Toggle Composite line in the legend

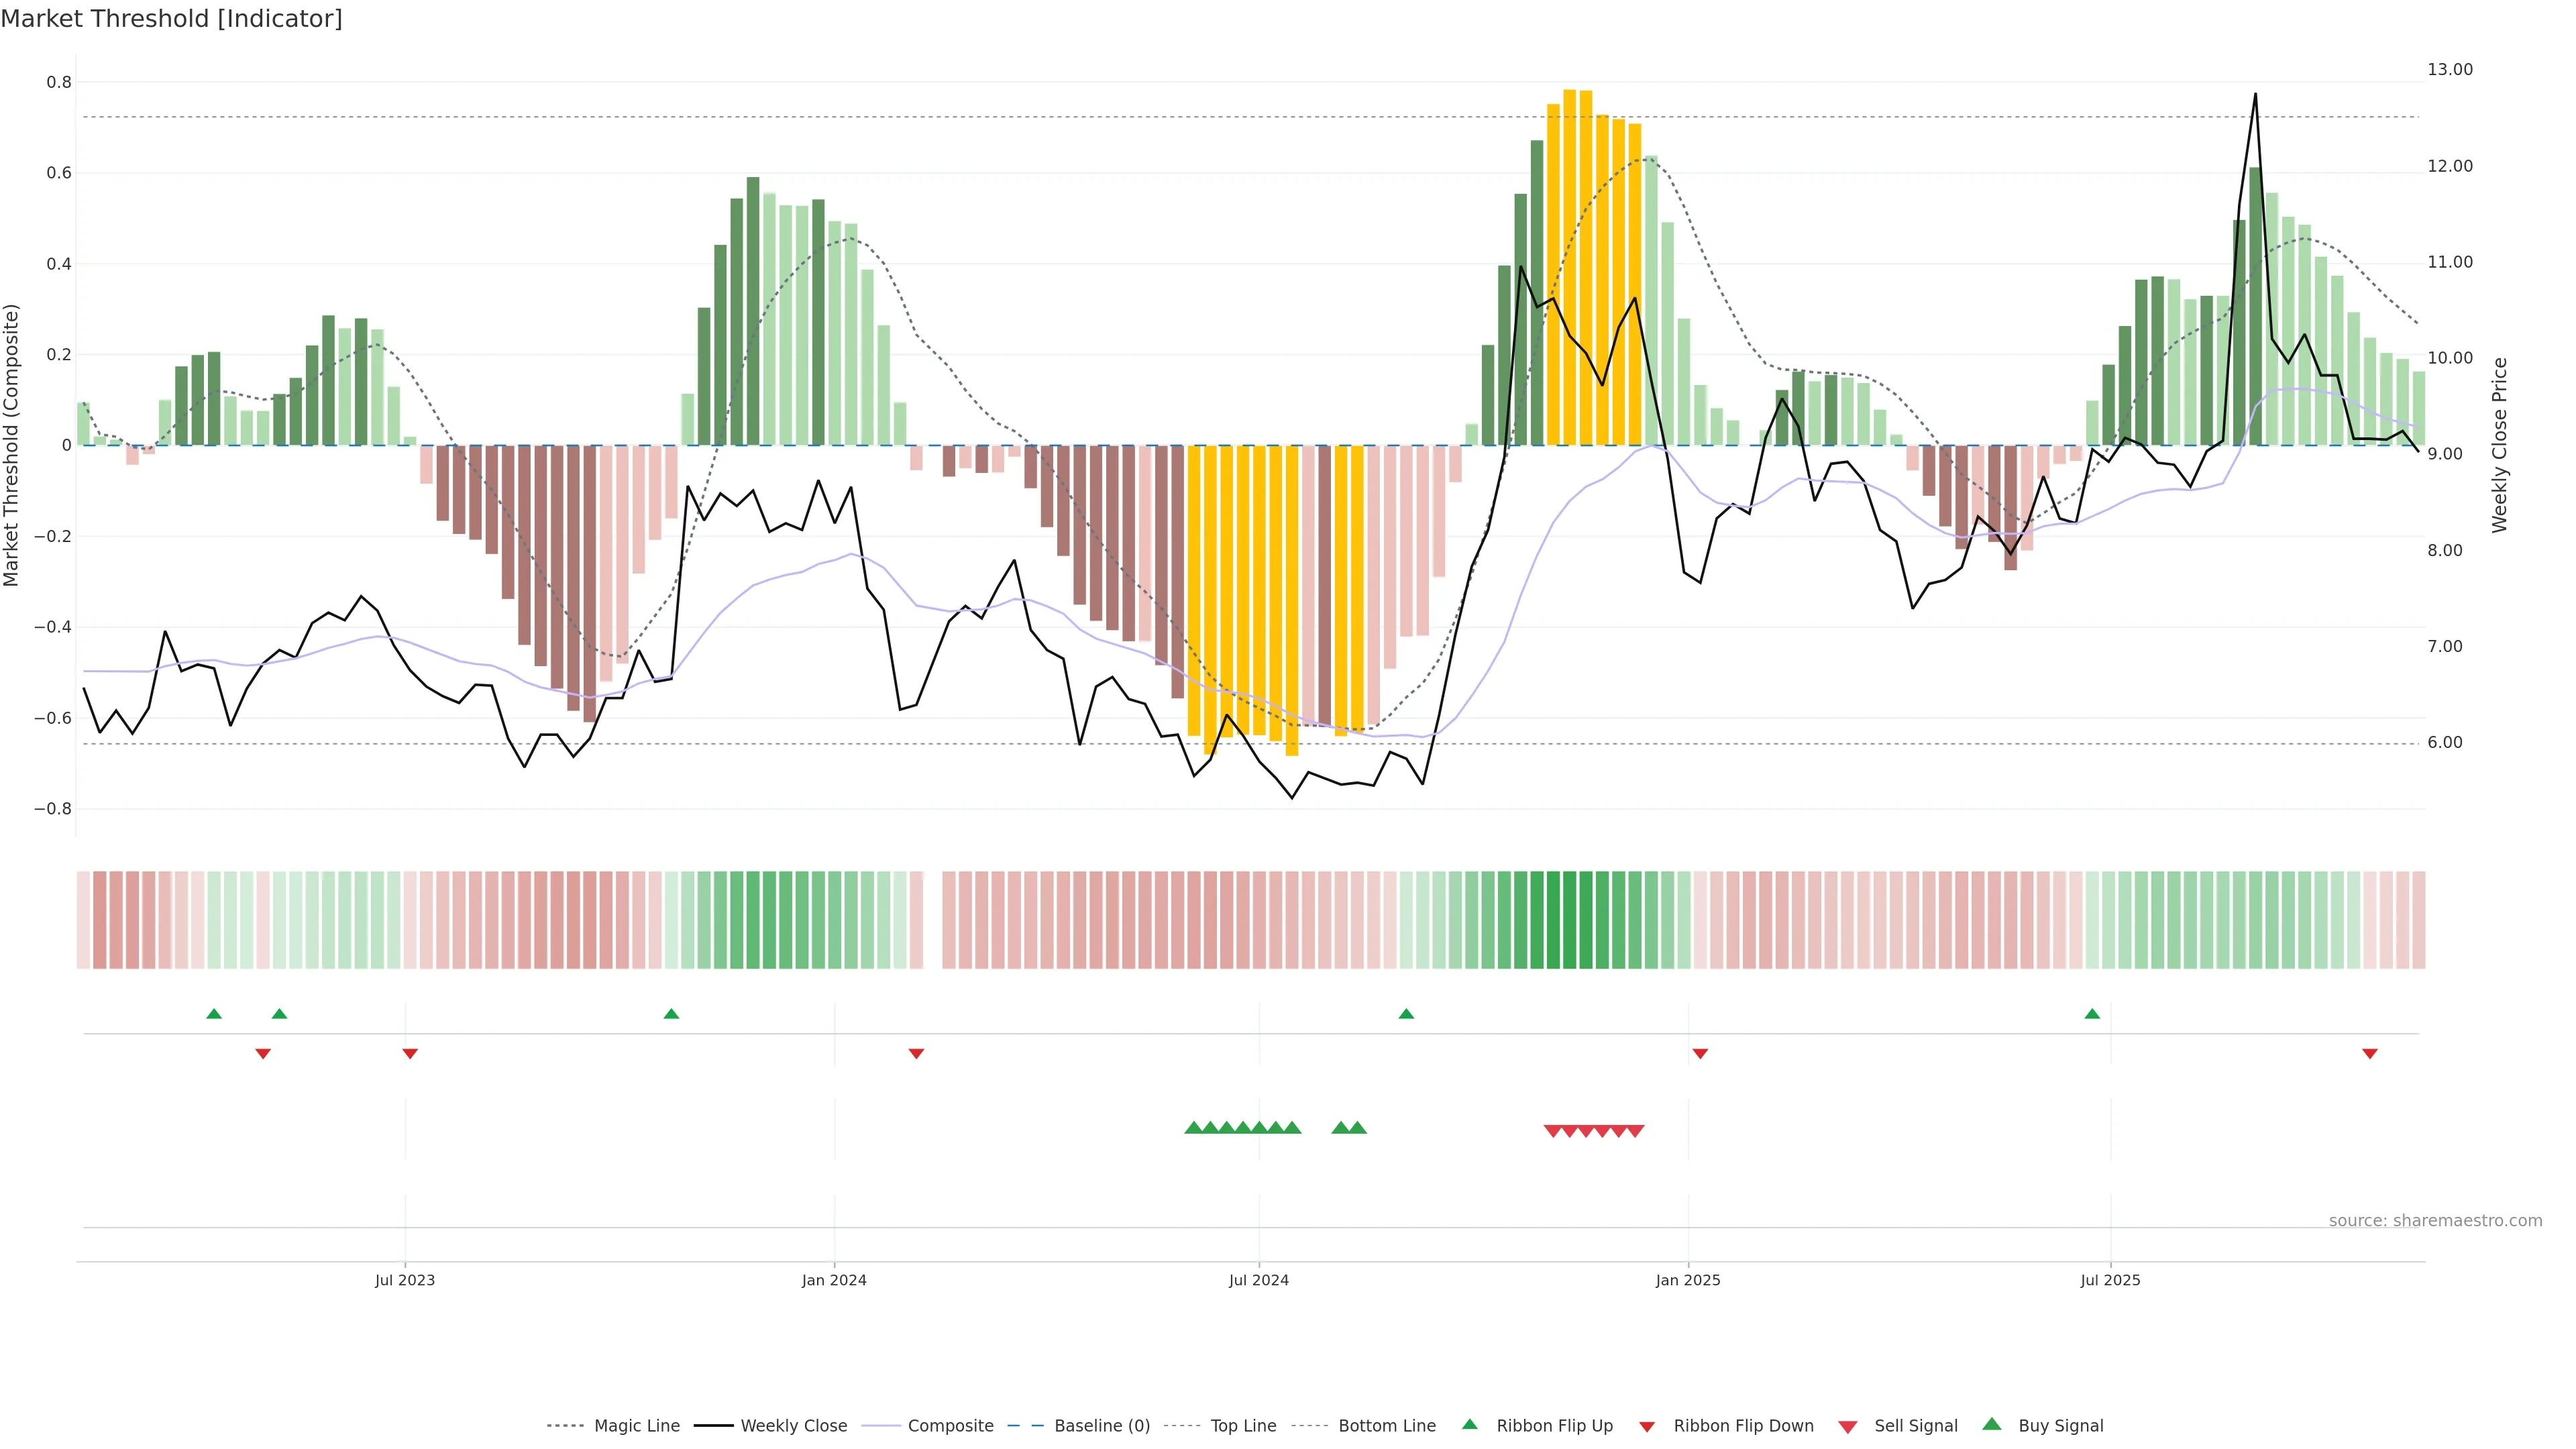[x=950, y=1426]
